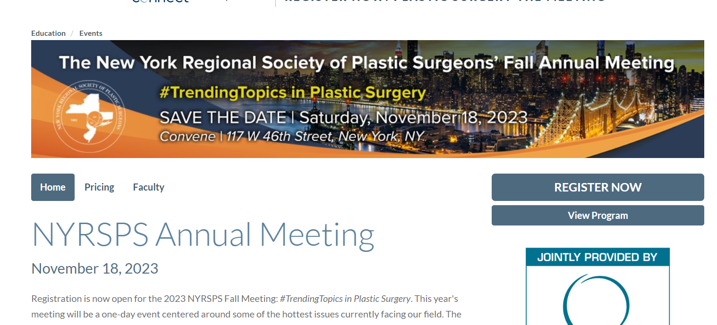Click the Save The Date banner line
The height and width of the screenshot is (325, 717).
pyautogui.click(x=343, y=117)
